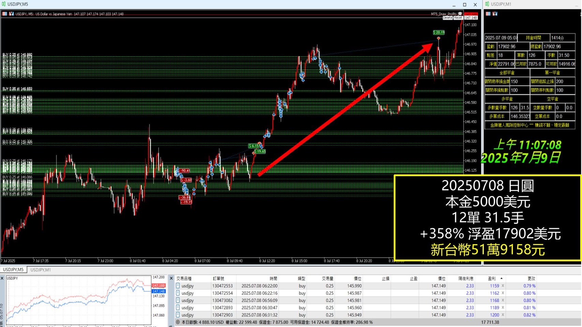
Task: Select the USDJPY,M5 chart tab
Action: point(13,270)
